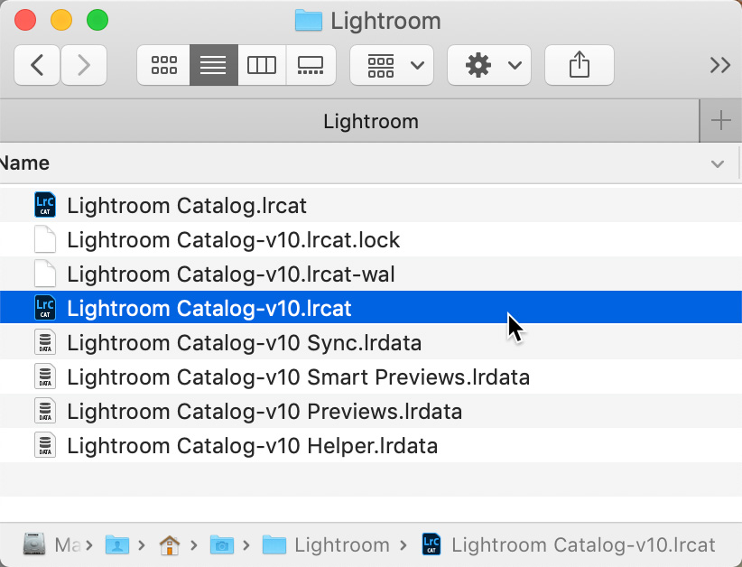742x567 pixels.
Task: Click Lightroom folder in path bar
Action: pos(327,545)
